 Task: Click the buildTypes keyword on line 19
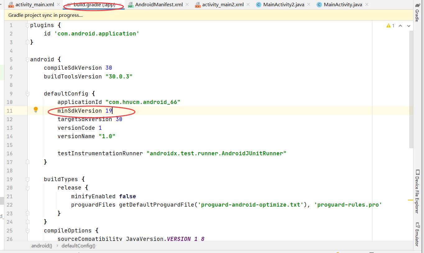(61, 179)
